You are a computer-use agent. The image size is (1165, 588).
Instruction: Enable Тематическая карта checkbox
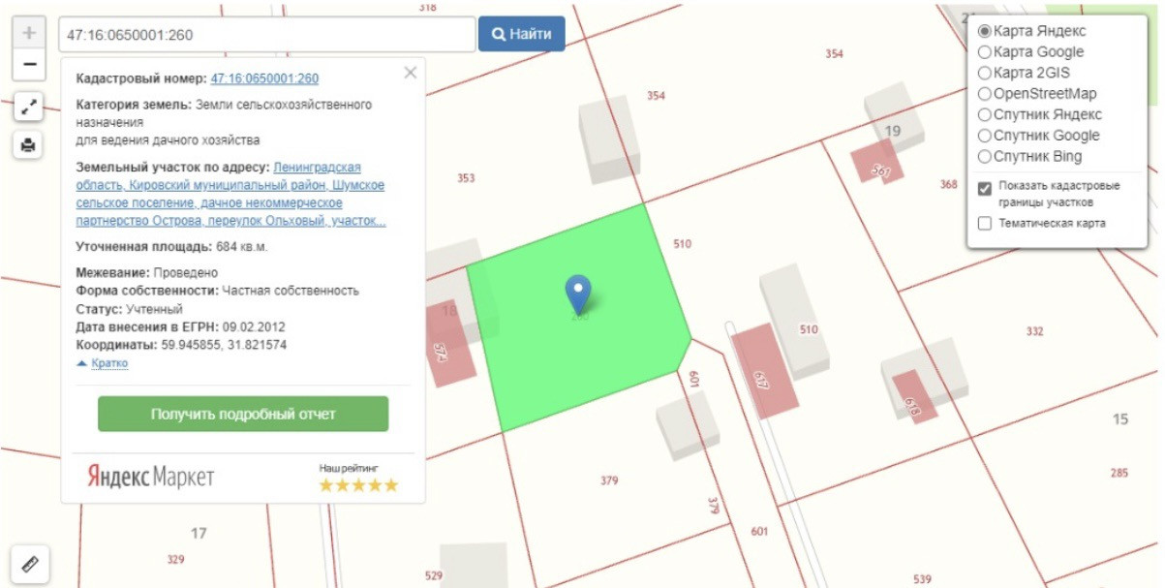[x=985, y=224]
